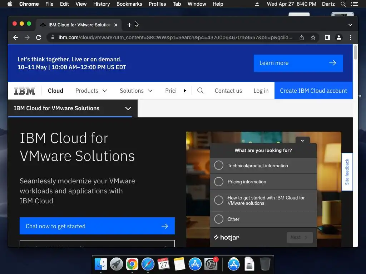Close the IBM Cloud for VMware tab
This screenshot has width=366, height=274.
click(116, 25)
